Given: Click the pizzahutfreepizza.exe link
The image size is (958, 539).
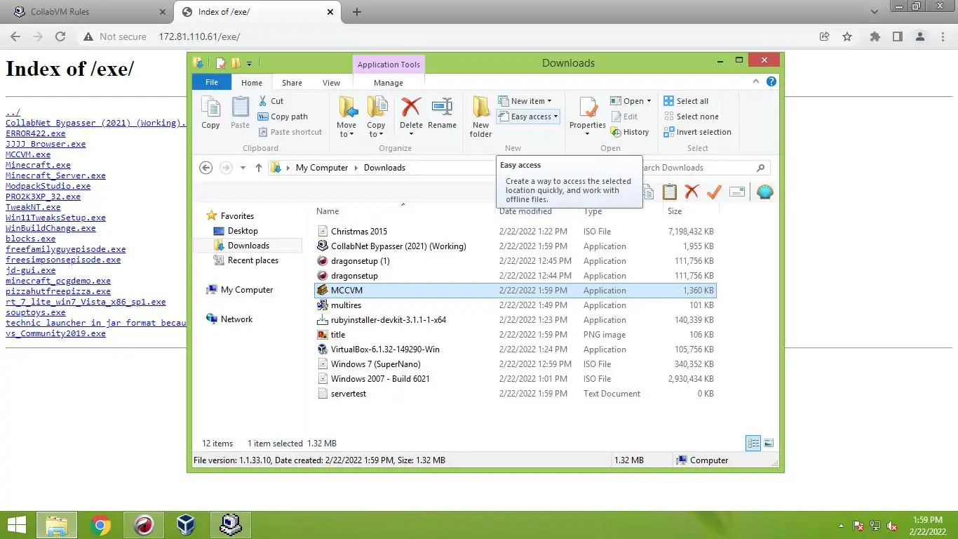Looking at the screenshot, I should click(x=58, y=291).
